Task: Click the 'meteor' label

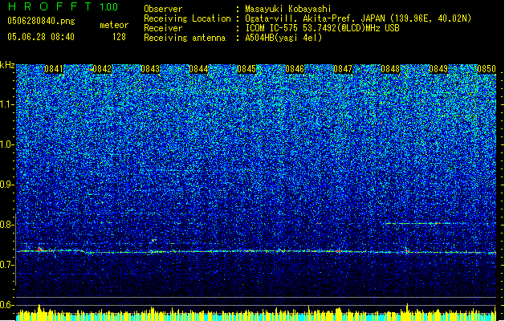Action: (114, 25)
